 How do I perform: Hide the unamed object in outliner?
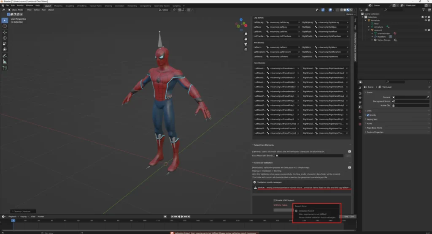pos(426,30)
